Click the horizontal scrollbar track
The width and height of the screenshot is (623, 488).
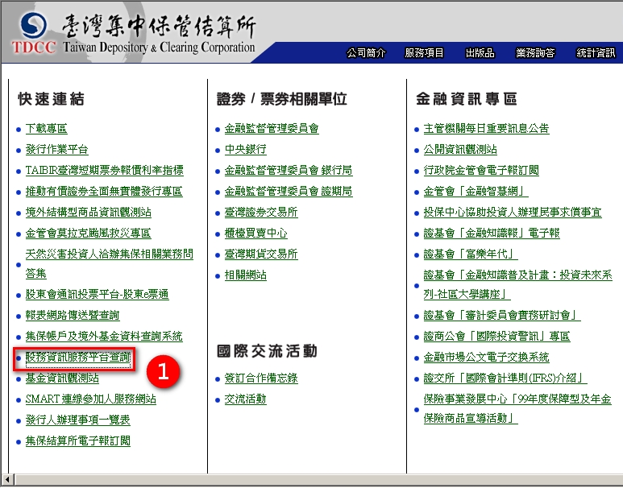tap(318, 480)
